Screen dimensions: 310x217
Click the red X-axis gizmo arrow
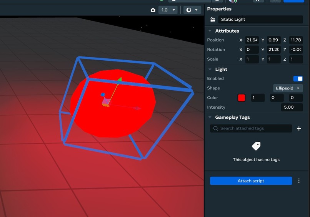(x=137, y=108)
